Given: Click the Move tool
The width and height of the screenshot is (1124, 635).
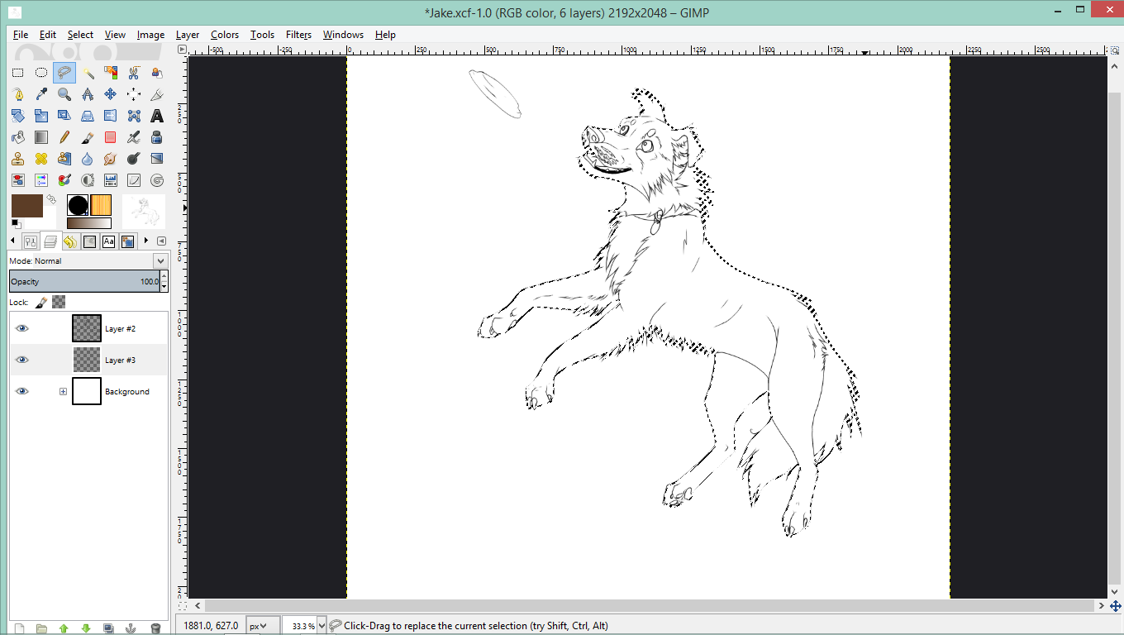Looking at the screenshot, I should [x=110, y=94].
